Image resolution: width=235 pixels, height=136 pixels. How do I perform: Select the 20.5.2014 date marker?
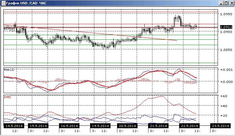127,126
